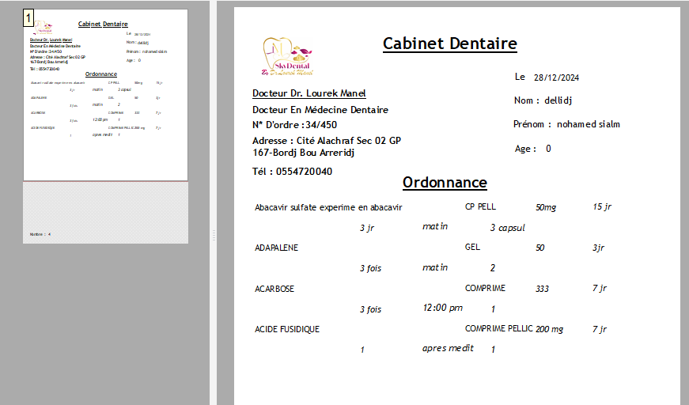This screenshot has width=689, height=405.
Task: Click the phone number 0554720040
Action: 304,171
